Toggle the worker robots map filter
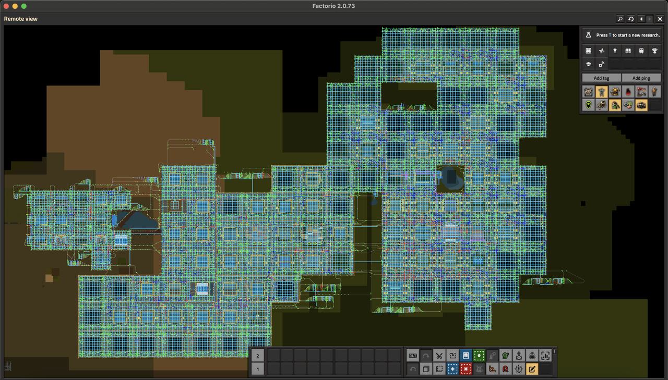Screen dimensions: 668x380 click(602, 105)
